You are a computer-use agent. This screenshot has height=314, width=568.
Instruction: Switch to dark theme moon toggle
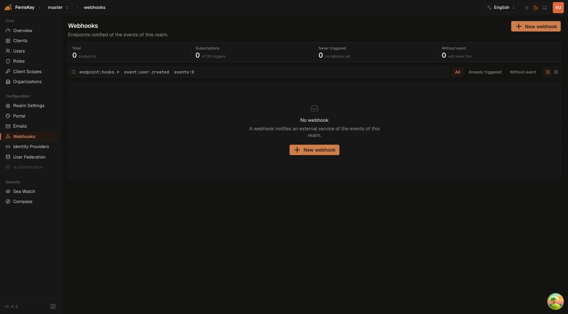click(x=535, y=8)
